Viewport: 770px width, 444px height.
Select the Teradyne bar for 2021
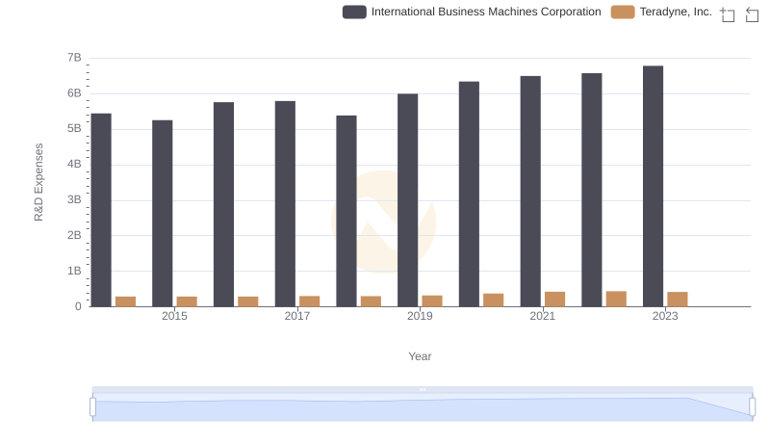point(555,300)
